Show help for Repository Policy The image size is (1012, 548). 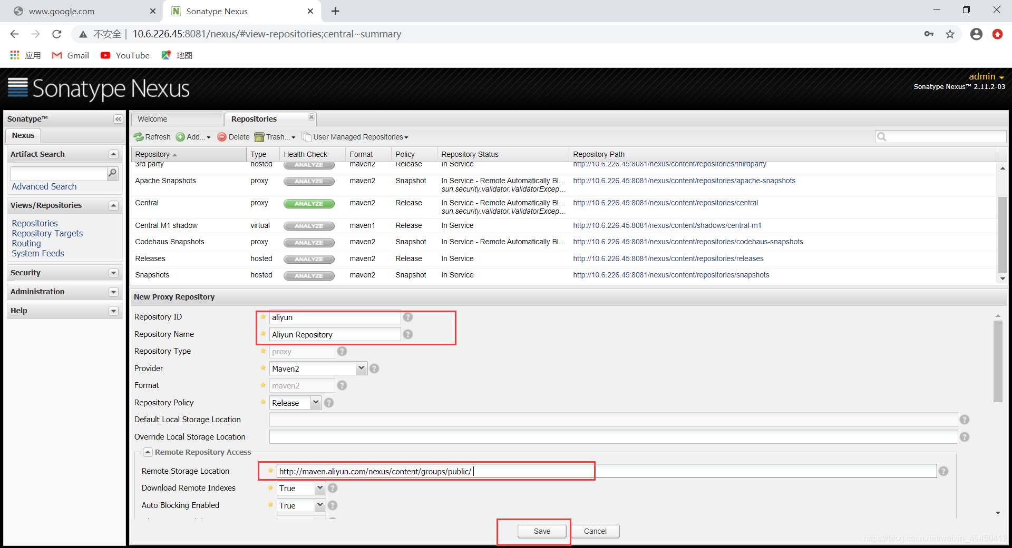(329, 403)
